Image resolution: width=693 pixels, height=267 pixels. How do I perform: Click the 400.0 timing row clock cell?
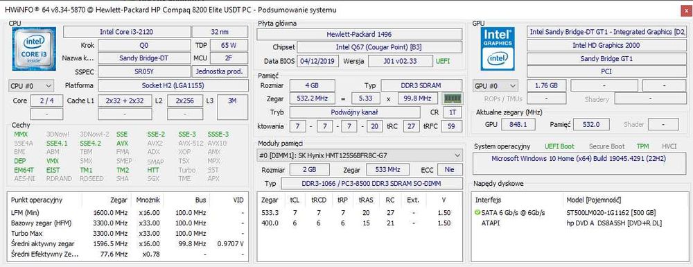click(x=270, y=223)
